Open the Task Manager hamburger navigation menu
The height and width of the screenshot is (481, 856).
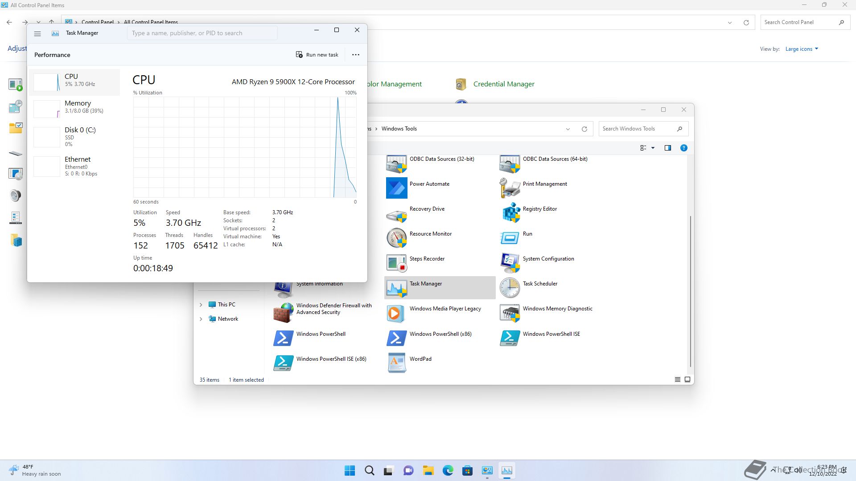37,33
